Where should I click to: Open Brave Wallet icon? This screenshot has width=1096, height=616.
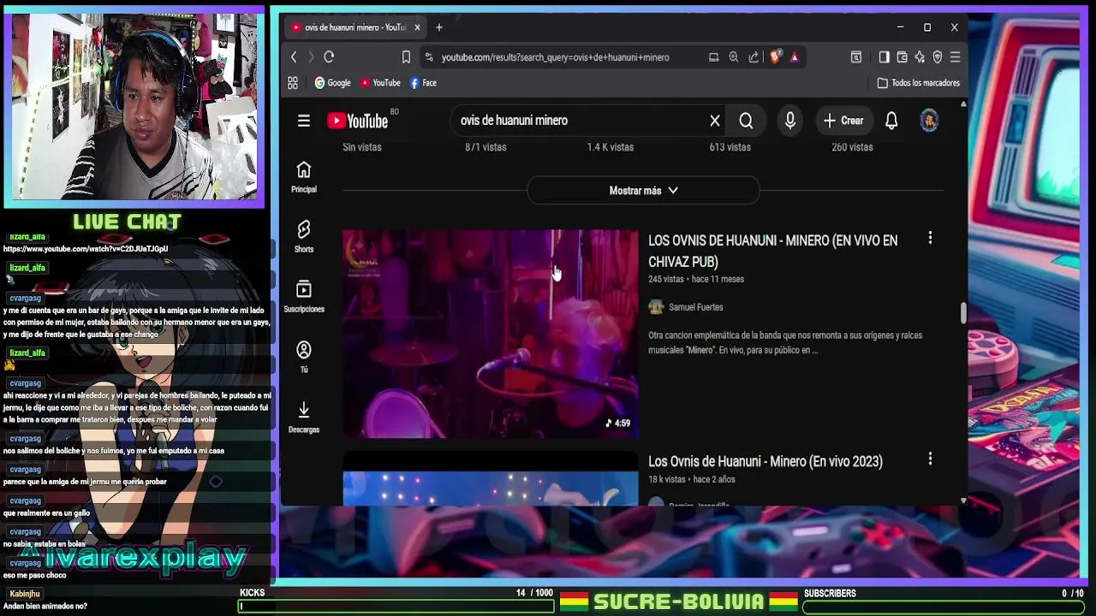[902, 57]
